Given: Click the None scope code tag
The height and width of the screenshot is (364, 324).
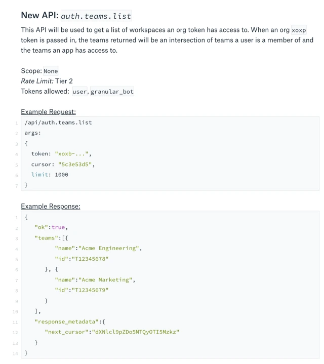Looking at the screenshot, I should click(51, 71).
